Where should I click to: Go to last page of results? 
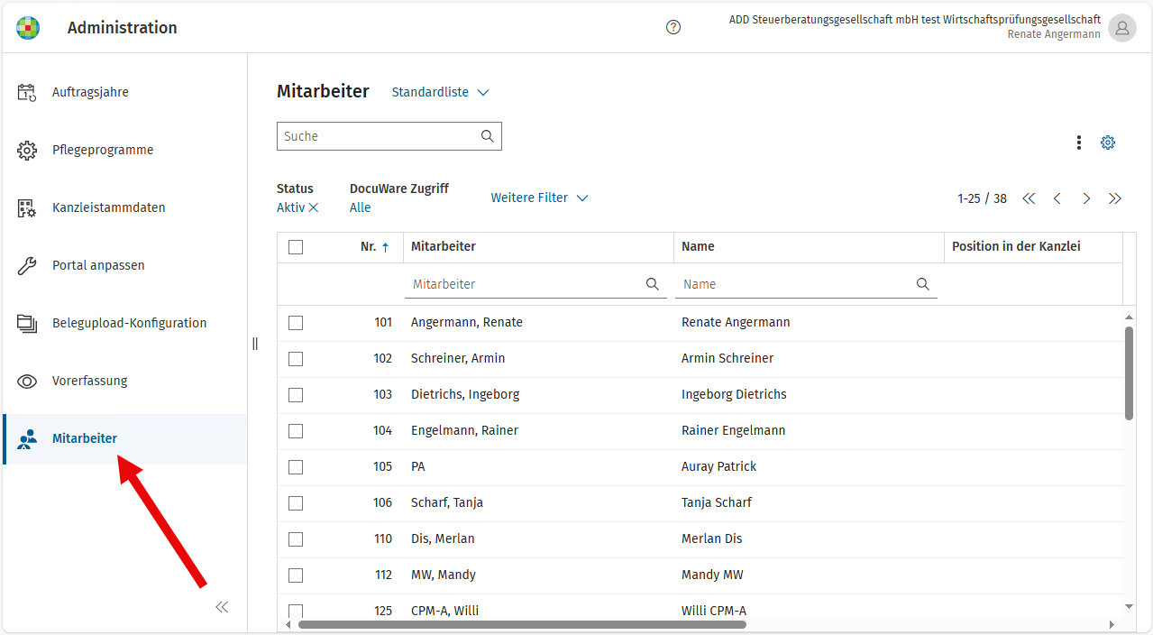(1115, 198)
